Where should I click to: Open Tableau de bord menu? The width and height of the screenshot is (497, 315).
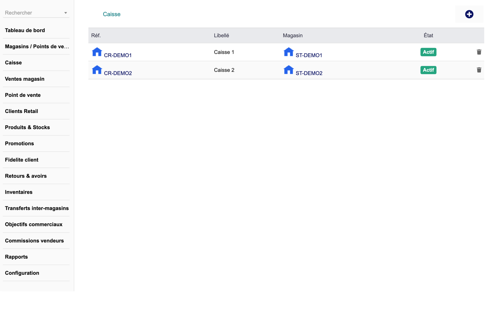click(25, 30)
